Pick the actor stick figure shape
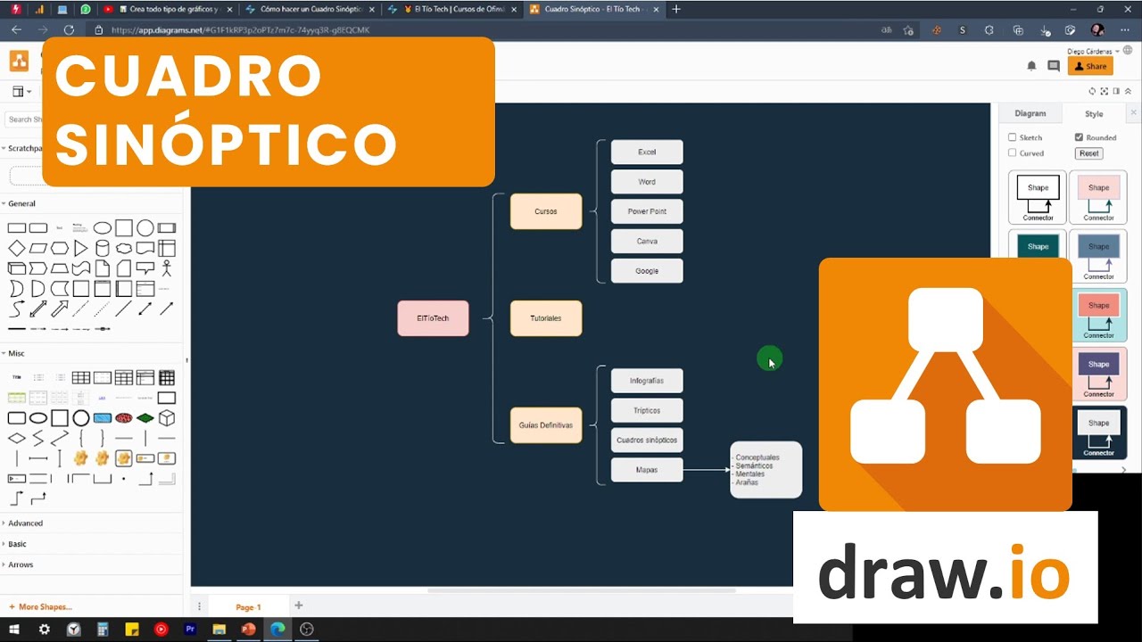This screenshot has height=642, width=1142. [167, 268]
